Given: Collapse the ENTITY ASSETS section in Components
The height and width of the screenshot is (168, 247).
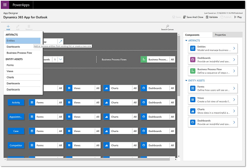Looking at the screenshot, I should [x=186, y=81].
